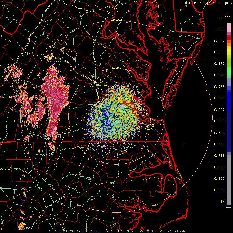Image resolution: width=233 pixels, height=233 pixels.
Task: Click the 0.893 color scale value
Action: (x=219, y=52)
